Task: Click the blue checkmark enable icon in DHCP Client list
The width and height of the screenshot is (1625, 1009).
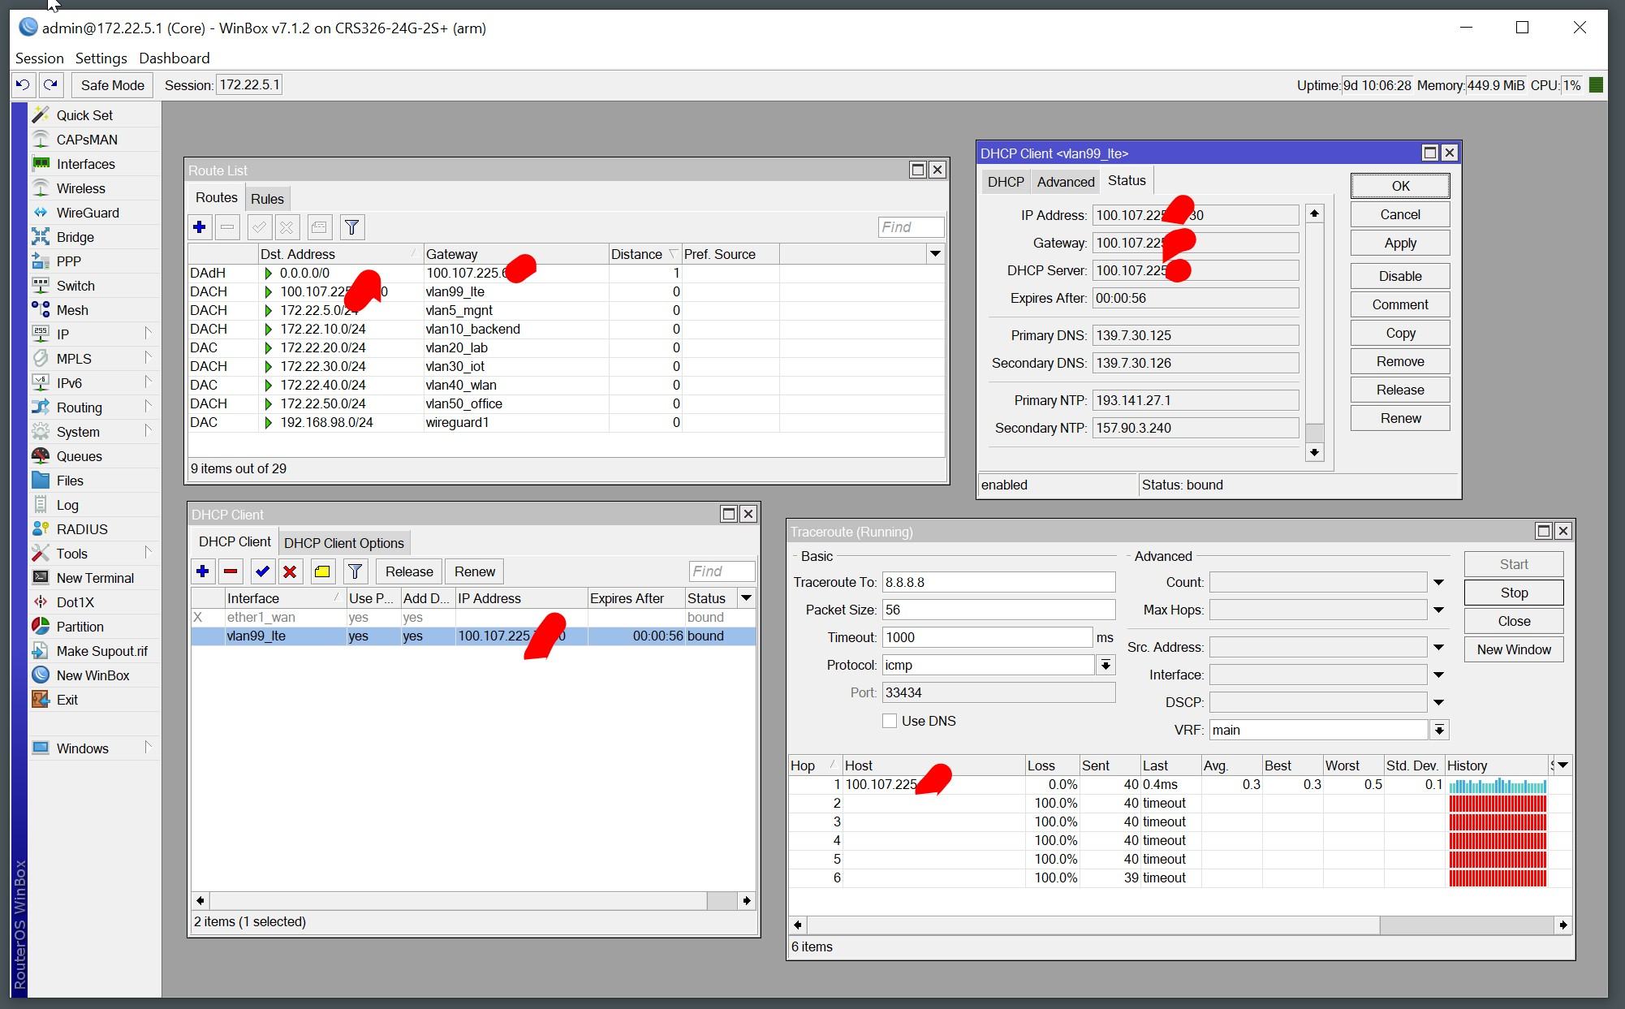Action: (x=262, y=571)
